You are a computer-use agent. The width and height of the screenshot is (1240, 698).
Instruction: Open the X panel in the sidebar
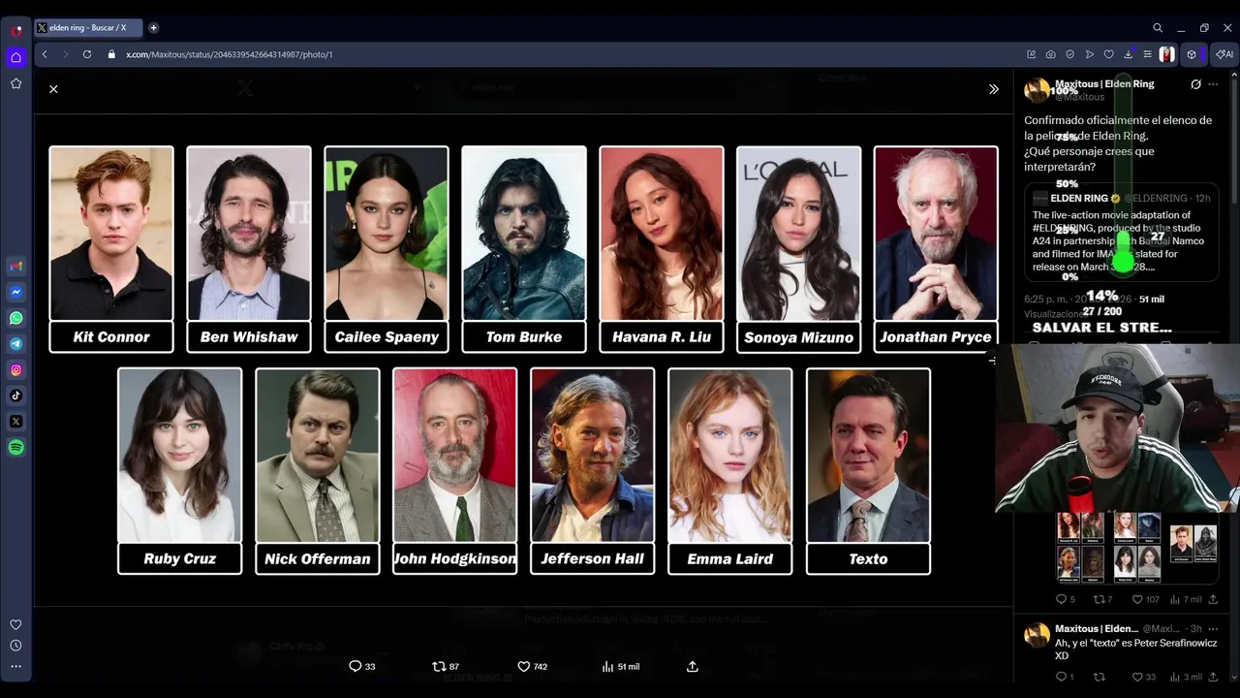(16, 422)
